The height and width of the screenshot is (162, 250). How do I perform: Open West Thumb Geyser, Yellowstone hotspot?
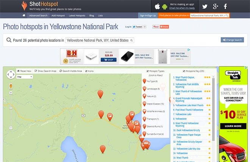pos(185,79)
